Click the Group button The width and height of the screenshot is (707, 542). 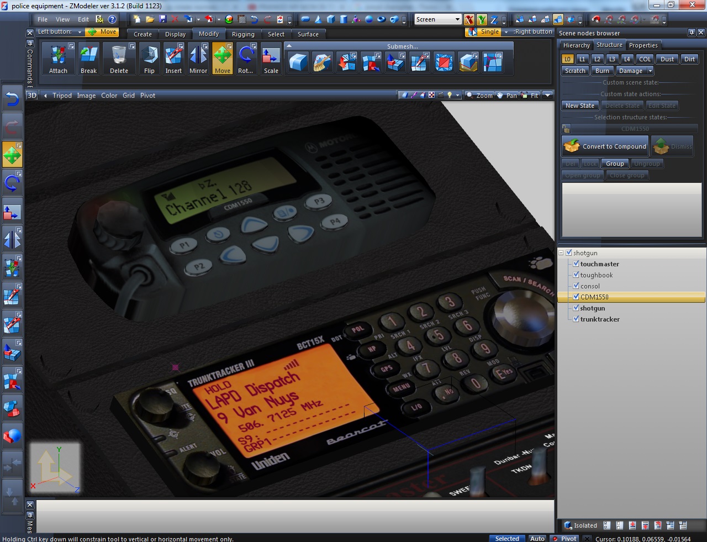[615, 164]
